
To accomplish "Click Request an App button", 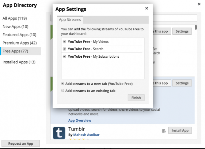I will 20,143.
